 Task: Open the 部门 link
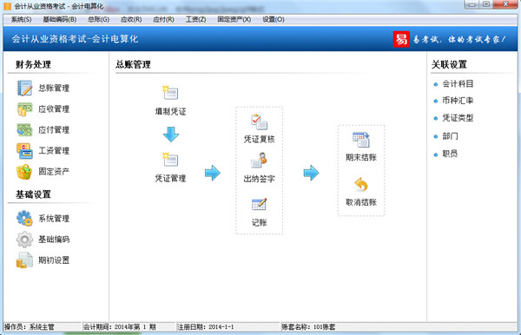tap(450, 136)
